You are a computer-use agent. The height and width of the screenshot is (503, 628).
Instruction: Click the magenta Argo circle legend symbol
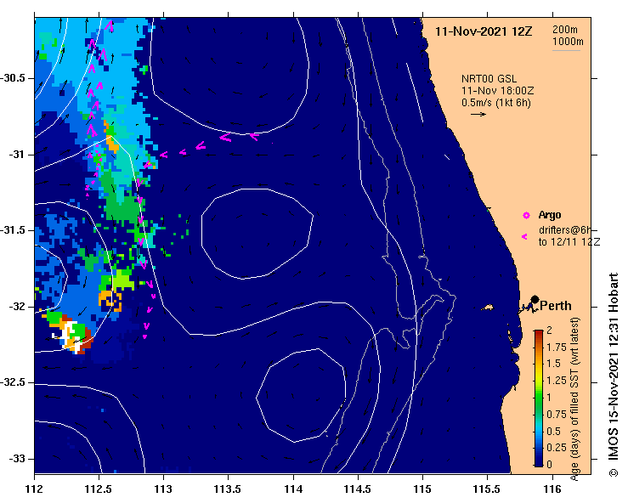point(526,216)
